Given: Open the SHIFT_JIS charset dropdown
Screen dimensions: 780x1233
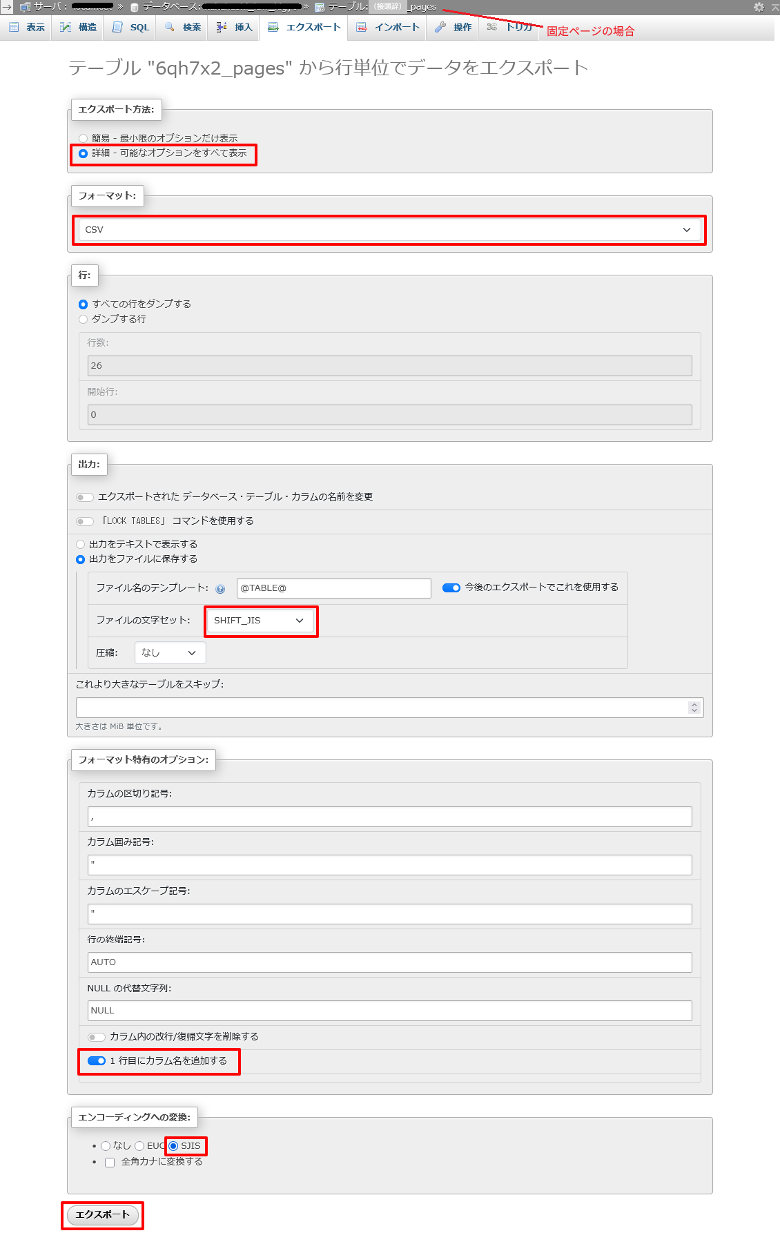Looking at the screenshot, I should [260, 621].
